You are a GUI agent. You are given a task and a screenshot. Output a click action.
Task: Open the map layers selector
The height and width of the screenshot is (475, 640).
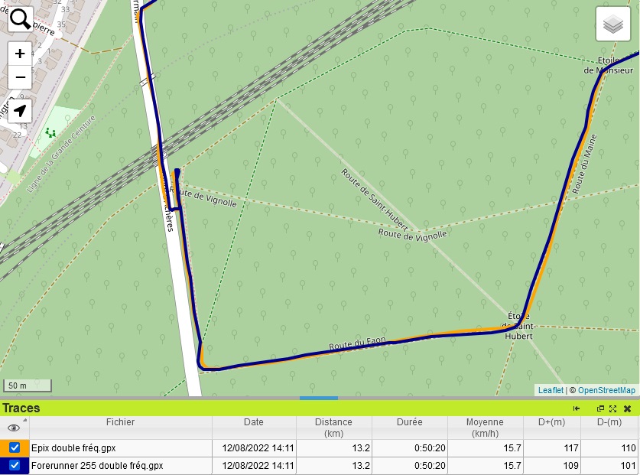613,24
